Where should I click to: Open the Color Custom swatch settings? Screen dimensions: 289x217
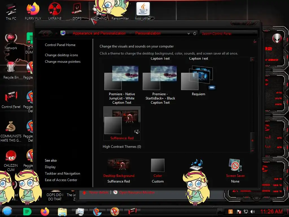click(x=157, y=171)
